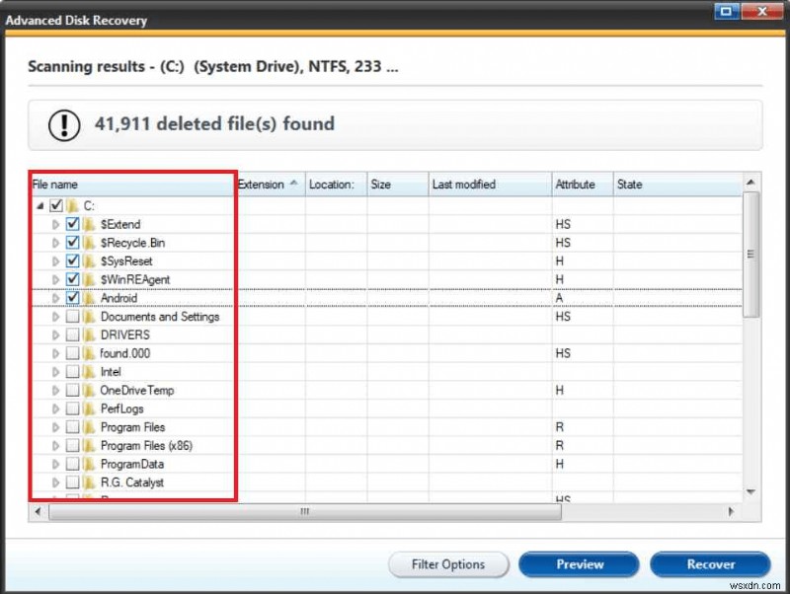Check the ProgramData checkbox
The height and width of the screenshot is (594, 790).
click(x=73, y=464)
